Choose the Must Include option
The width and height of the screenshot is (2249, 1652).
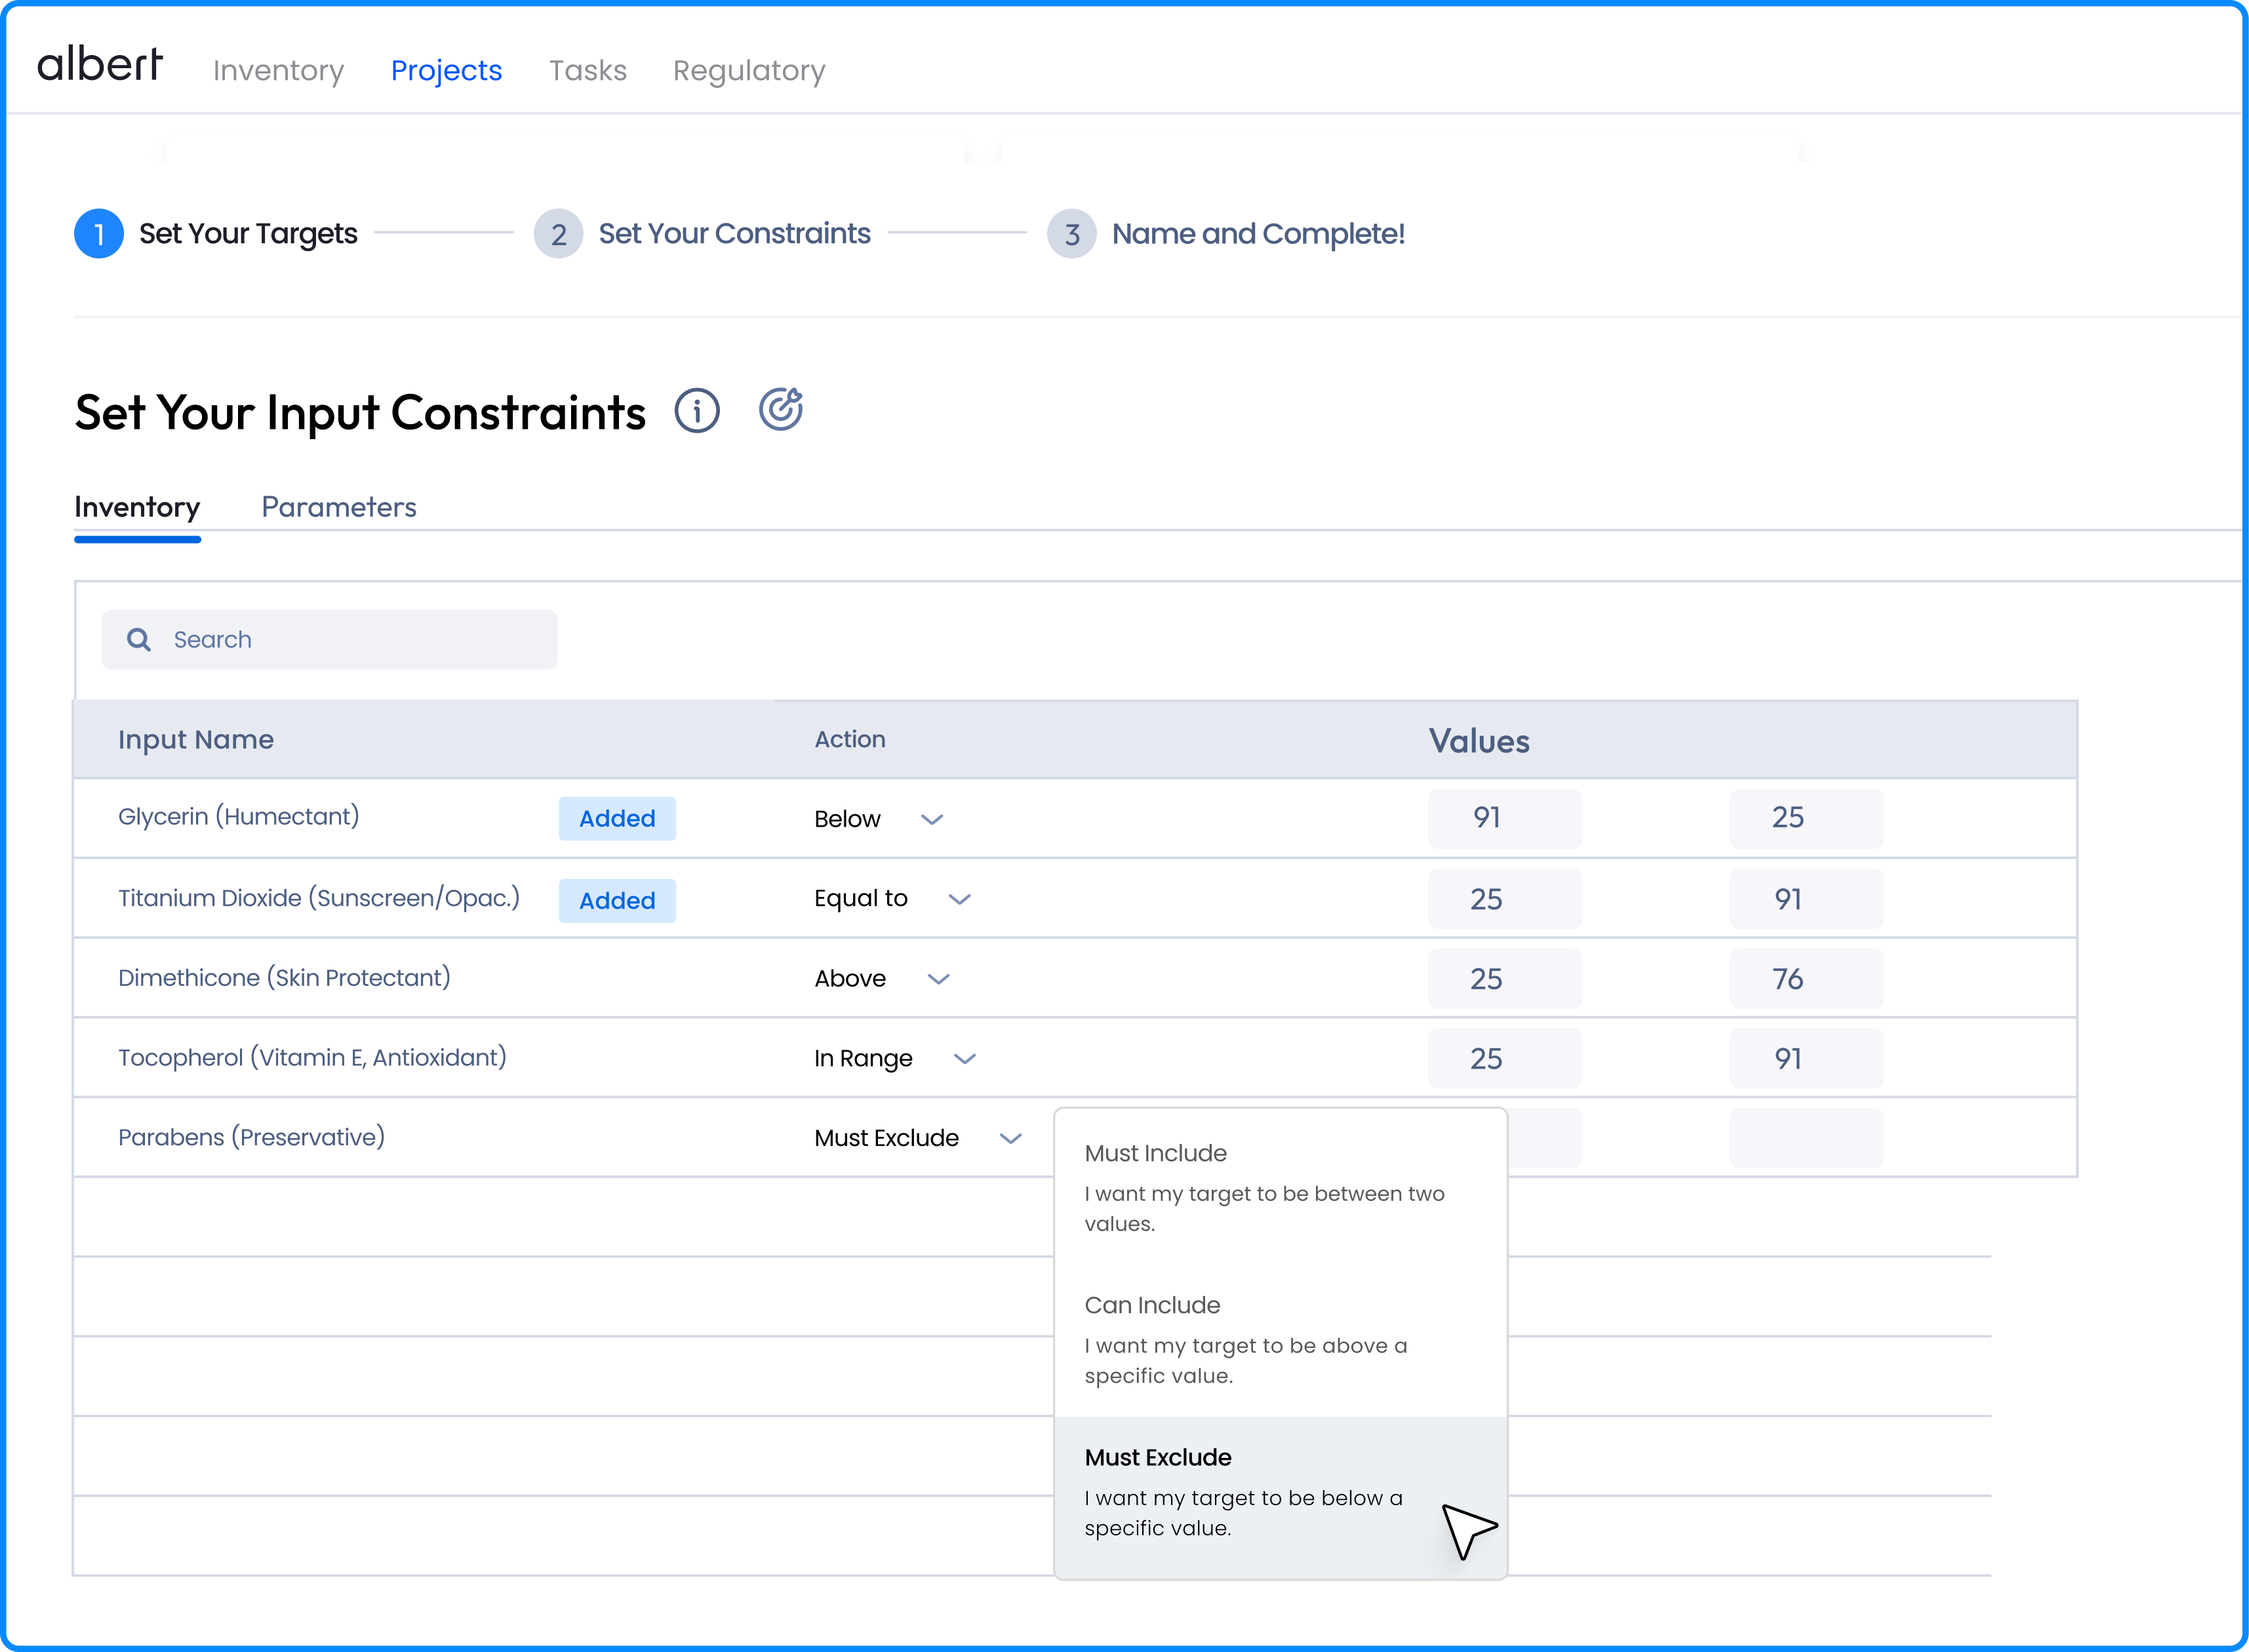1155,1154
